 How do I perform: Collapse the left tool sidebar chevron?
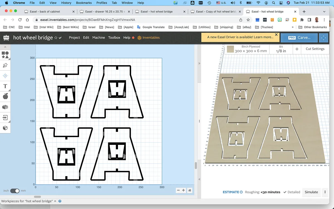5,47
